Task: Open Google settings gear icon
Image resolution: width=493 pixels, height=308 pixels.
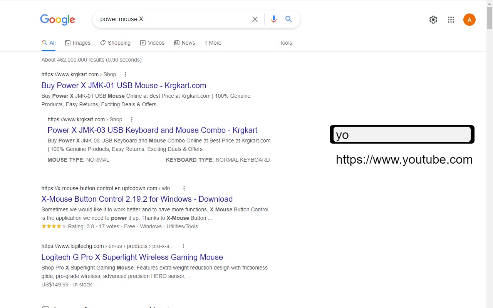Action: [433, 20]
